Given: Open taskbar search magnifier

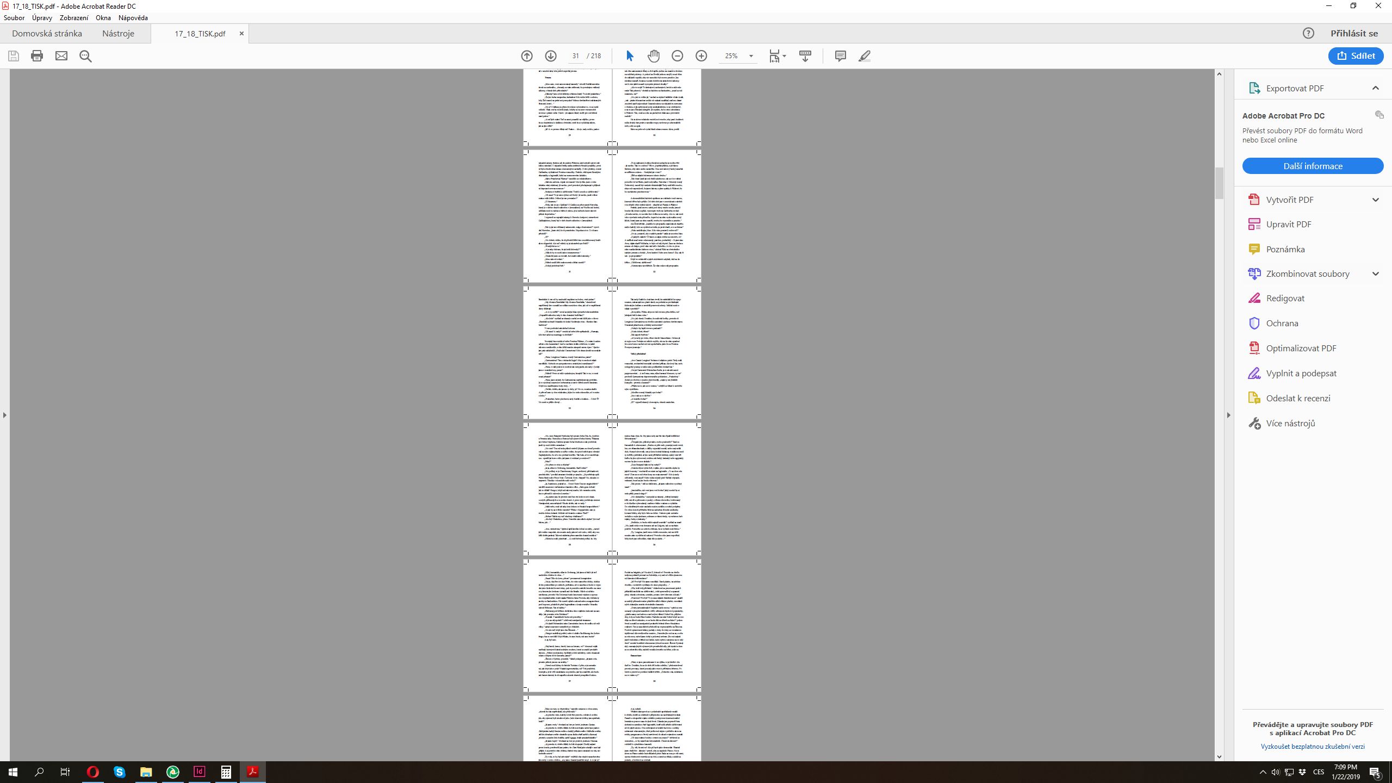Looking at the screenshot, I should click(x=39, y=772).
